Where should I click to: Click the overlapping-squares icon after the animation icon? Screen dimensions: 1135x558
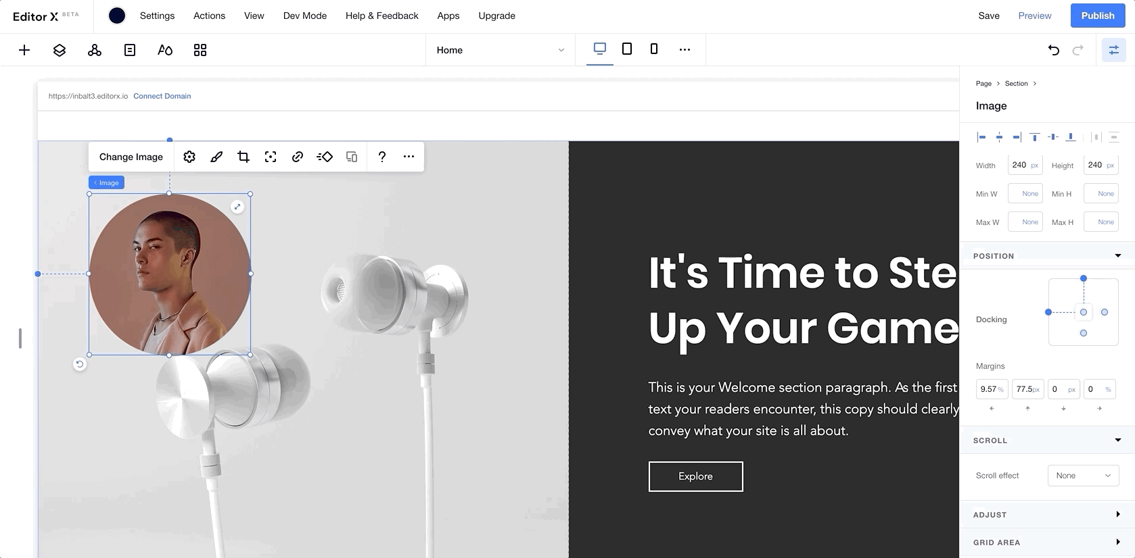[352, 157]
